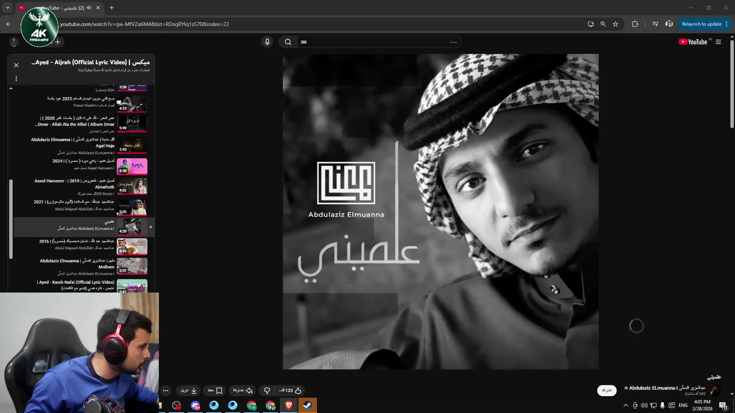
Task: Open the taskbar clock showing 4:05 PM
Action: 702,406
